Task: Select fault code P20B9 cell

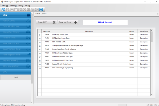Action: [47, 64]
